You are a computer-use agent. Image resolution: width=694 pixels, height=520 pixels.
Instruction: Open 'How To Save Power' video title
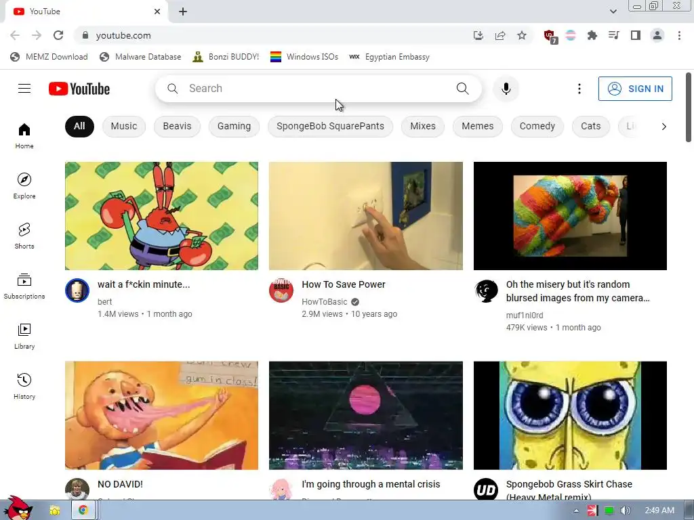(344, 284)
